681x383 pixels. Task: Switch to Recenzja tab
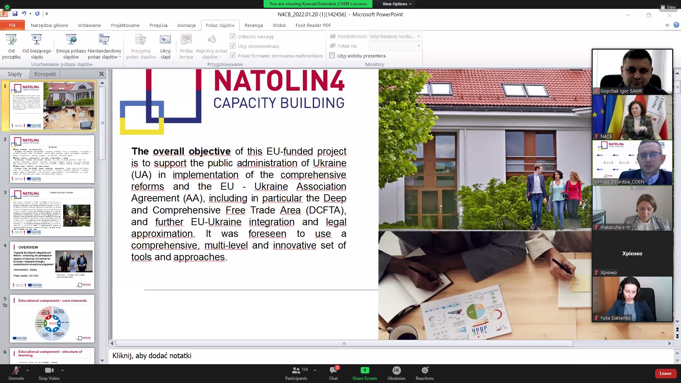tap(254, 25)
